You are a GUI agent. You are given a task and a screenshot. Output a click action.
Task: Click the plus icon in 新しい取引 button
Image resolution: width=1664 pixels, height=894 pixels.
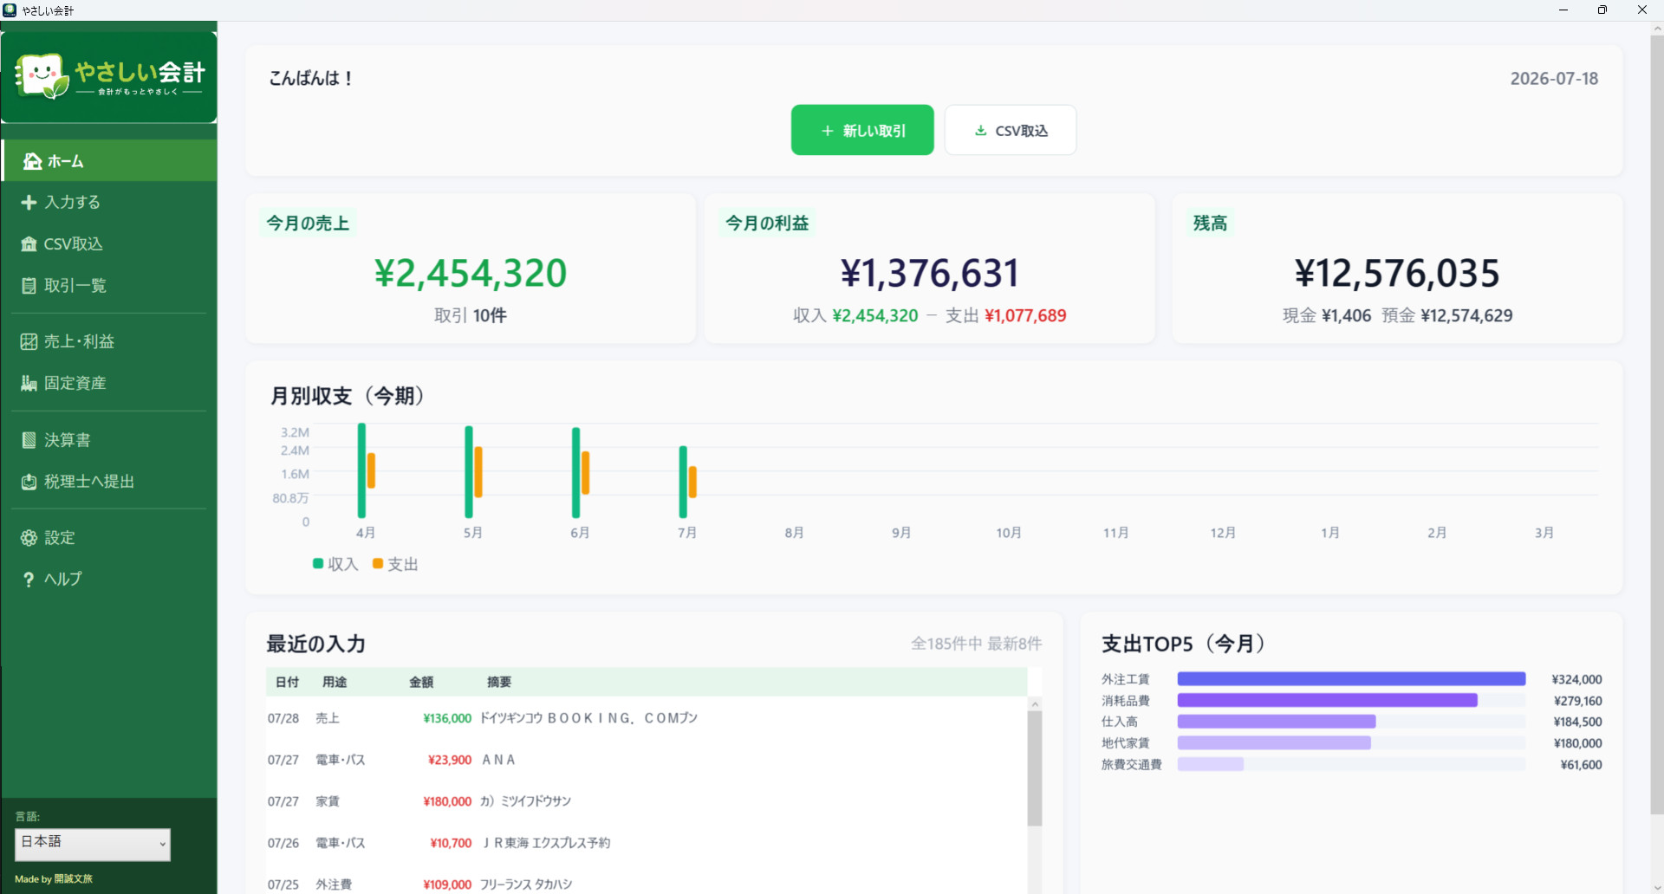[828, 131]
